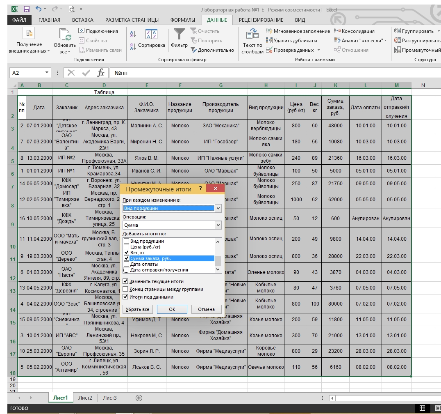Switch to РЕЦЕНЗИРОВАНИЕ ribbon tab
This screenshot has height=414, width=441.
[261, 20]
